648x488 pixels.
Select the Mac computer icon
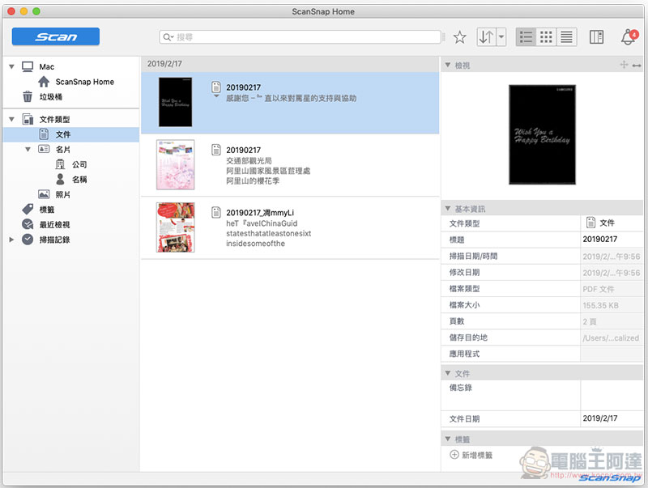click(28, 66)
